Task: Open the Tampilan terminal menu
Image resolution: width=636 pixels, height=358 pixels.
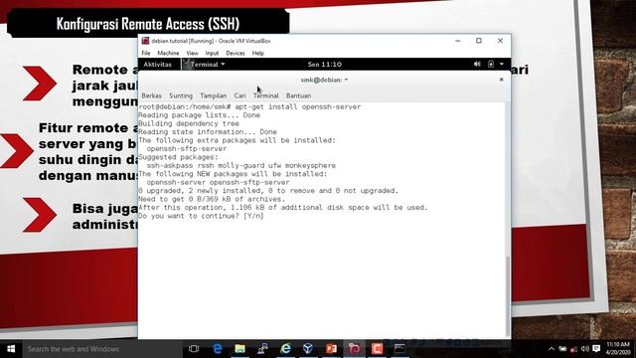Action: pos(214,95)
